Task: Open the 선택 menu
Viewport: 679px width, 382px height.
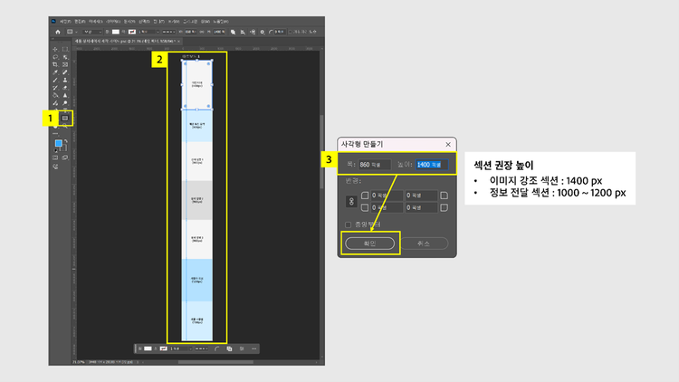Action: click(144, 21)
